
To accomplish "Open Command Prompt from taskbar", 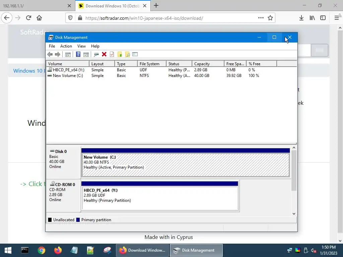I will click(25, 250).
